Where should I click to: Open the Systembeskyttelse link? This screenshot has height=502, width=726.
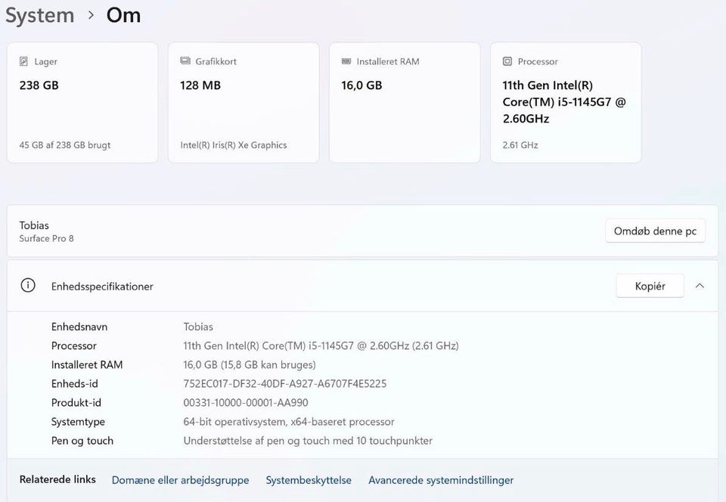click(x=309, y=480)
